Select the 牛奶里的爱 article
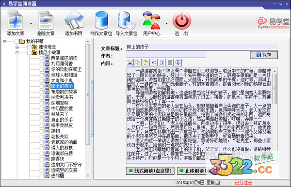The height and width of the screenshot is (187, 291). click(x=62, y=109)
